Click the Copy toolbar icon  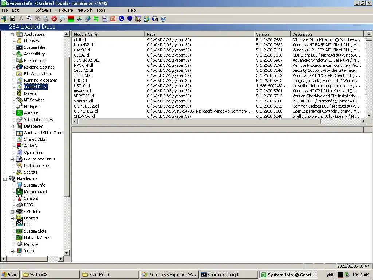pyautogui.click(x=29, y=19)
